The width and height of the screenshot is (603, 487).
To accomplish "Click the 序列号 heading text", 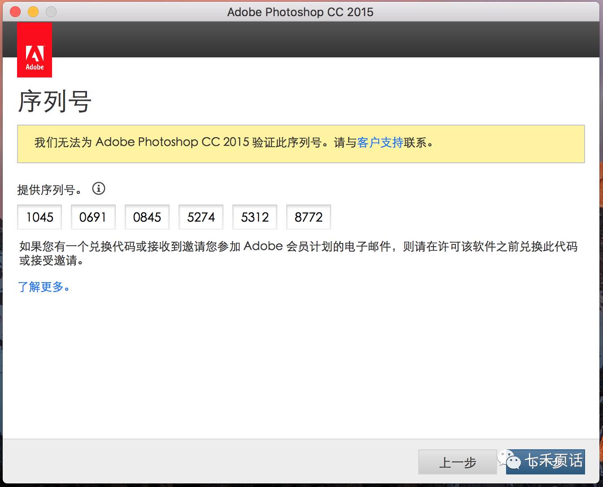I will 55,101.
